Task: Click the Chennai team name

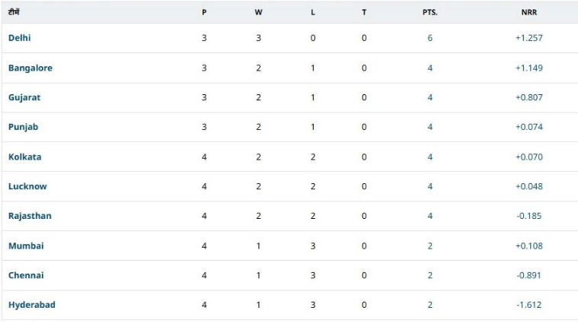Action: click(26, 275)
